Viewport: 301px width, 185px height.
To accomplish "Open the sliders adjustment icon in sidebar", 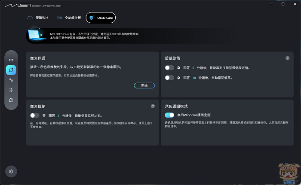I will (x=11, y=80).
